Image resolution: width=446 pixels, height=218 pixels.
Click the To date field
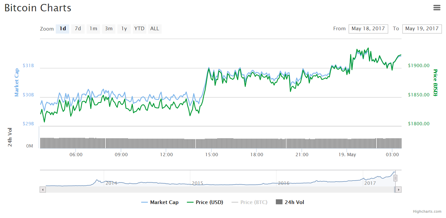coord(422,29)
